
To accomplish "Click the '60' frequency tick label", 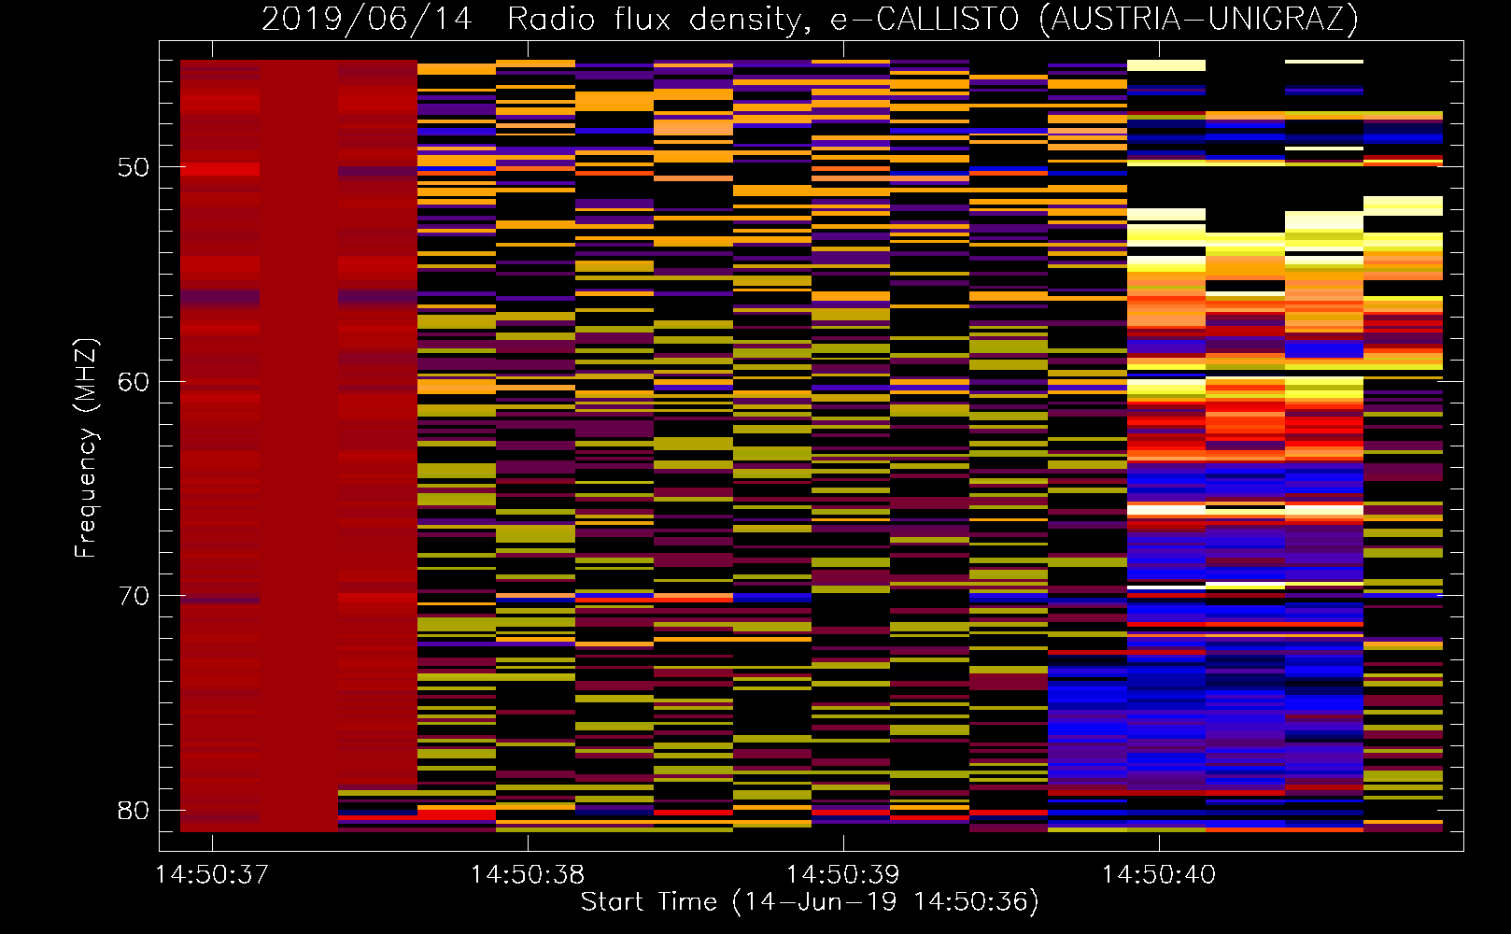I will pos(134,381).
